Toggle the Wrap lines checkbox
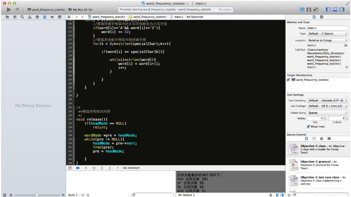 pyautogui.click(x=308, y=126)
